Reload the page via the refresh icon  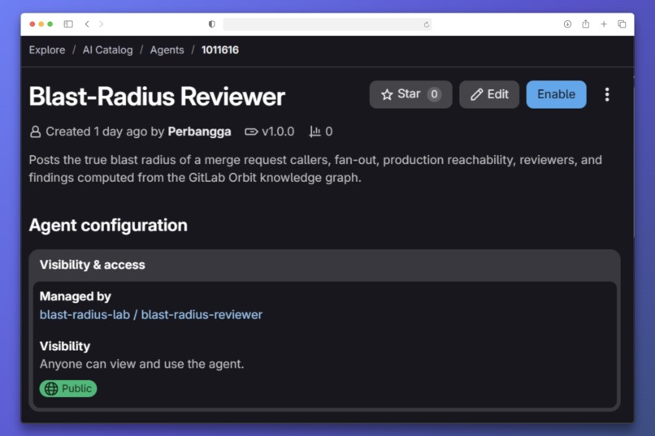coord(426,24)
